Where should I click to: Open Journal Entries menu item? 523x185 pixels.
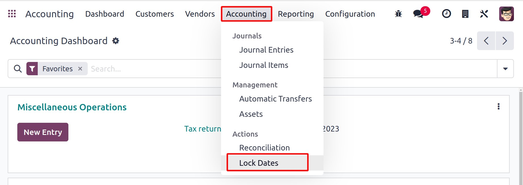point(266,50)
